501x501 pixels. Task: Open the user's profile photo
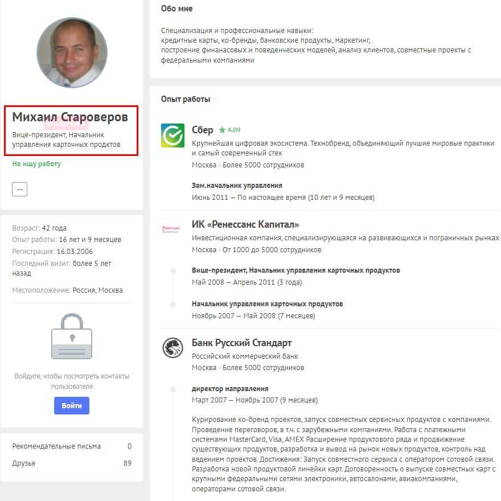coord(72,52)
